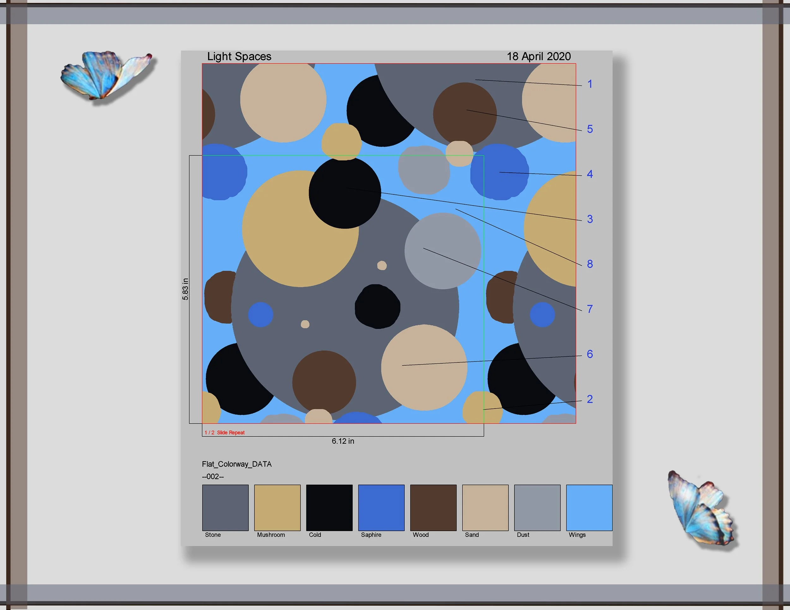Click the Stone color swatch
Screen dimensions: 790x610
[x=225, y=507]
